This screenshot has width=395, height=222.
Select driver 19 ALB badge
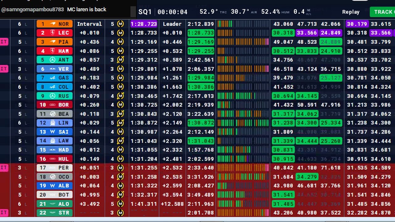(x=55, y=186)
